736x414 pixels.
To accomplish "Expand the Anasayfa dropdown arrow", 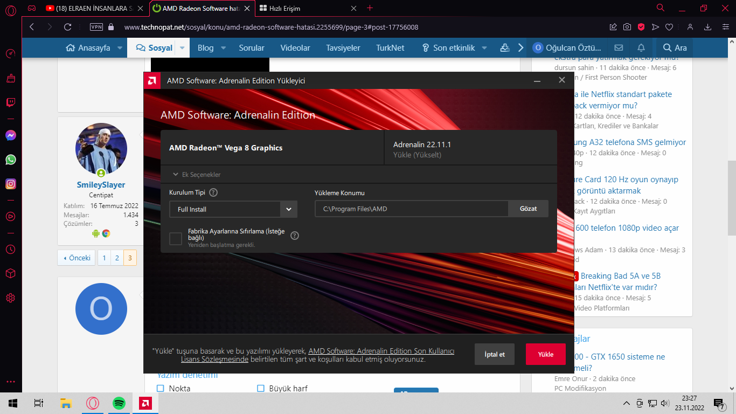I will coord(119,47).
